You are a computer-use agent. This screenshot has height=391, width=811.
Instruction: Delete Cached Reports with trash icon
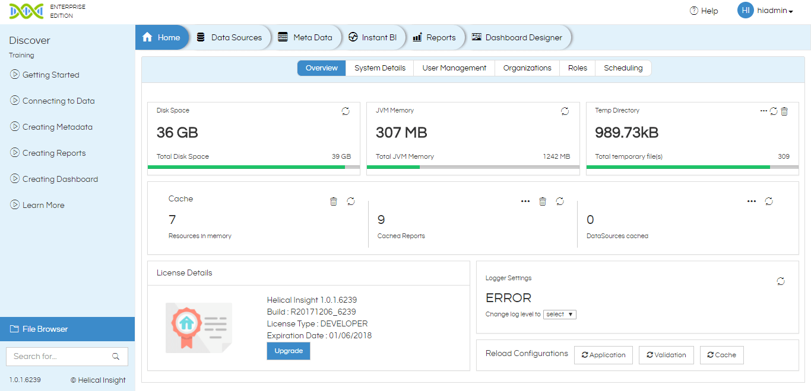click(x=543, y=201)
